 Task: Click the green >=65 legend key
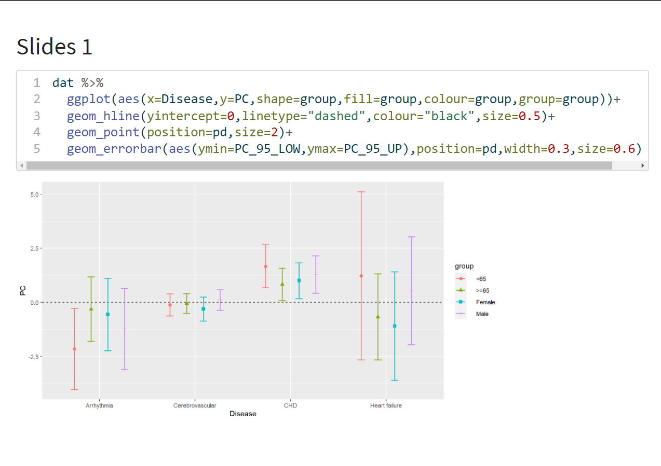tap(461, 290)
